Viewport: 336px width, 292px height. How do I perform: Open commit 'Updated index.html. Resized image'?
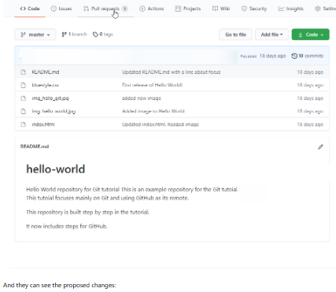coord(161,124)
